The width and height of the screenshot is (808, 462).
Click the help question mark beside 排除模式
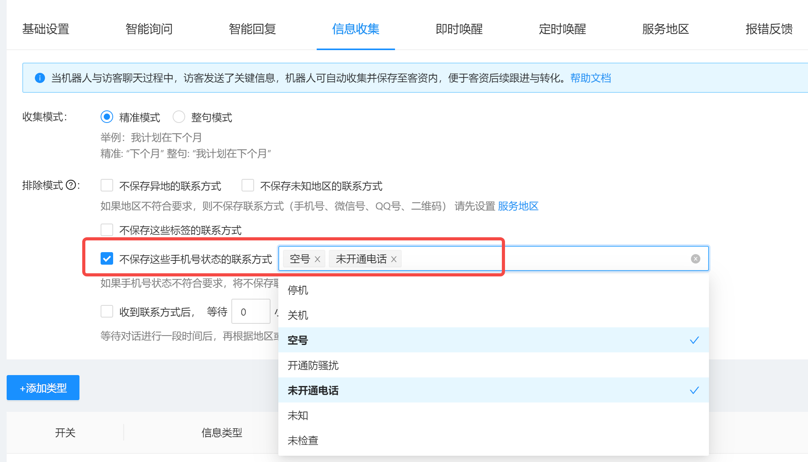[x=71, y=185]
